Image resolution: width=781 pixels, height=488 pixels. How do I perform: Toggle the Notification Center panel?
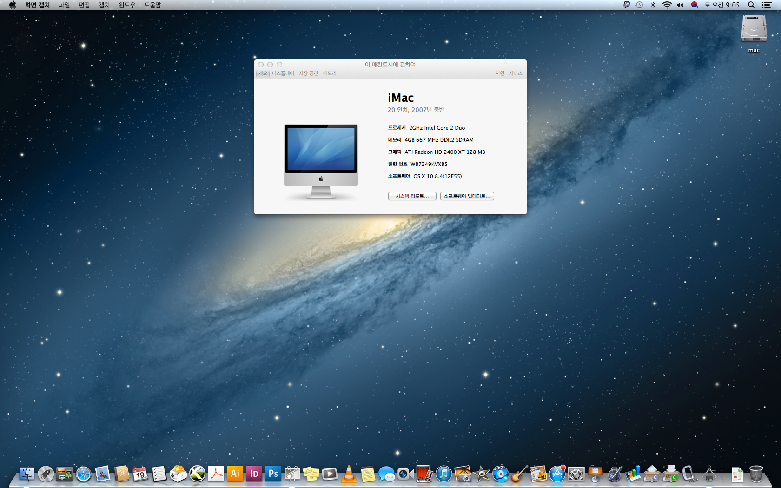click(767, 5)
